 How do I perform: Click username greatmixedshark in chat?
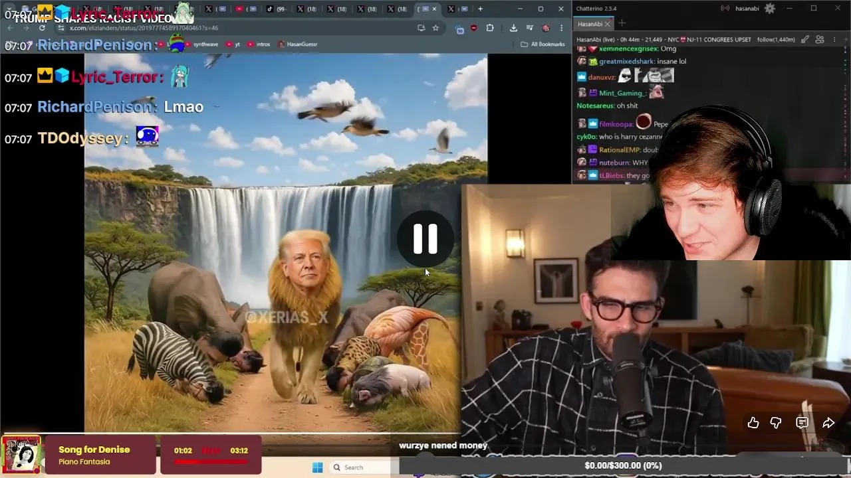click(x=626, y=61)
